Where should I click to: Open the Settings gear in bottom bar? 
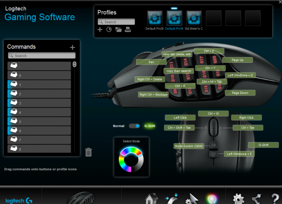click(238, 198)
